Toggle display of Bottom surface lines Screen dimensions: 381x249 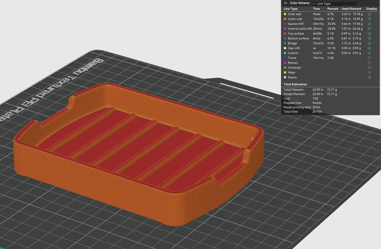(369, 38)
